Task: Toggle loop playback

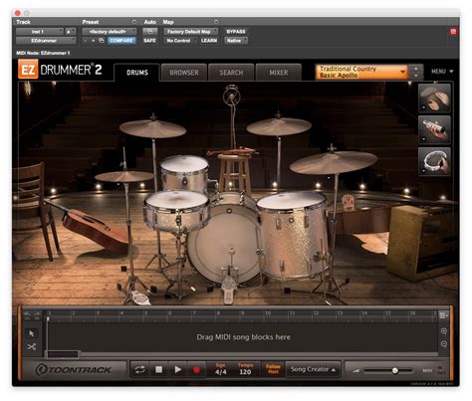Action: click(140, 369)
